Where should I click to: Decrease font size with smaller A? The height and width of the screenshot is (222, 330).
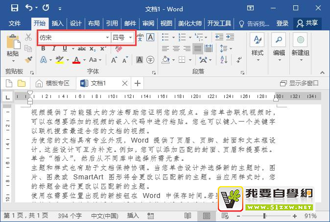point(125,60)
